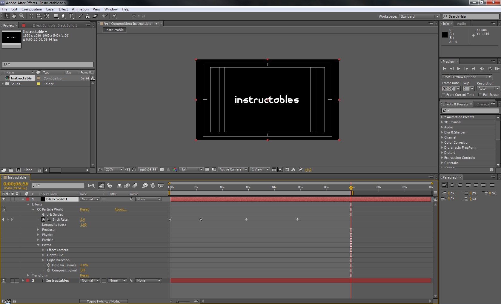Click the Show Channel RGB icon
501x304 pixels.
175,169
